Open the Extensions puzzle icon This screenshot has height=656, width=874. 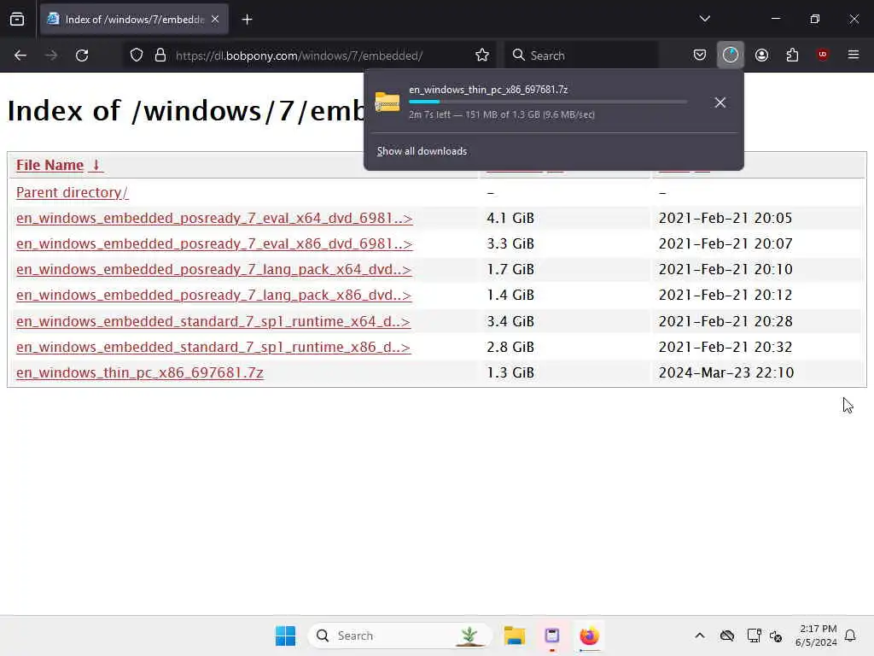[792, 55]
